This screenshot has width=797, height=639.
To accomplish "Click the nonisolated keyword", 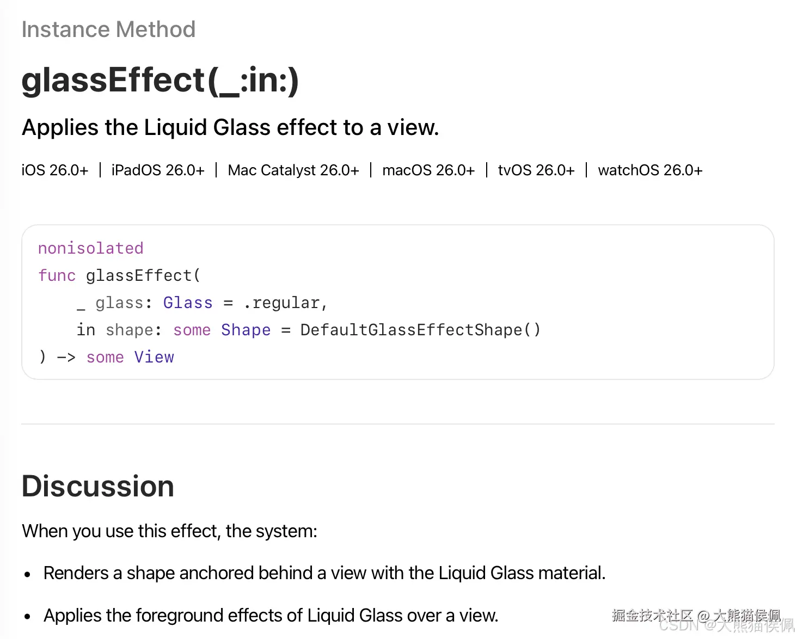I will tap(91, 248).
